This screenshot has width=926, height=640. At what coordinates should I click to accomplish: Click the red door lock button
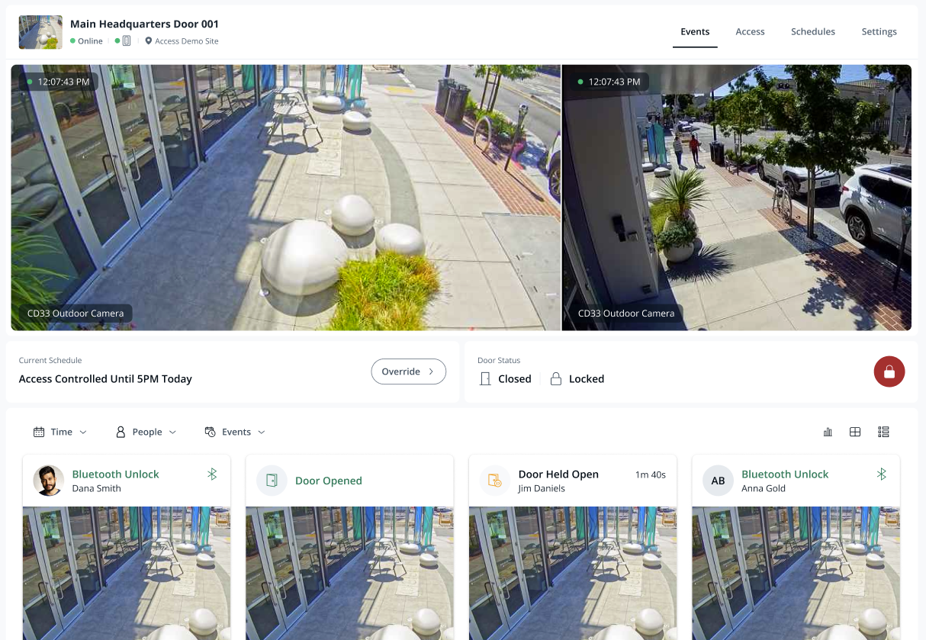[x=889, y=371]
